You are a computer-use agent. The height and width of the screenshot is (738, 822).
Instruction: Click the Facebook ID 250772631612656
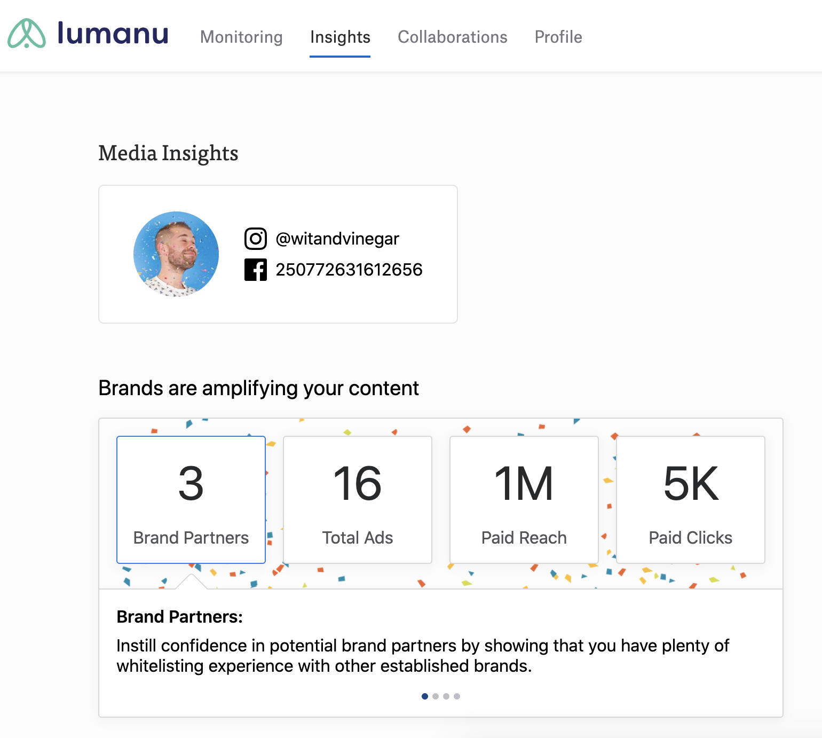pos(349,270)
